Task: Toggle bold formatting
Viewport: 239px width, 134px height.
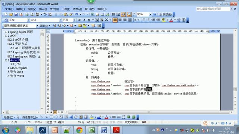Action: coord(80,20)
